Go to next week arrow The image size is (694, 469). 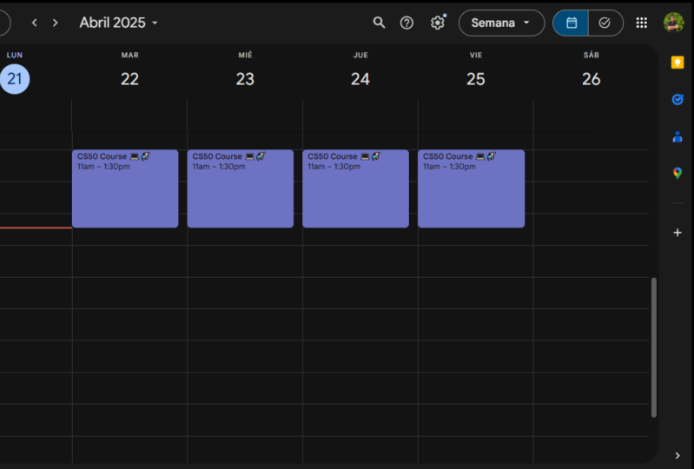point(56,23)
